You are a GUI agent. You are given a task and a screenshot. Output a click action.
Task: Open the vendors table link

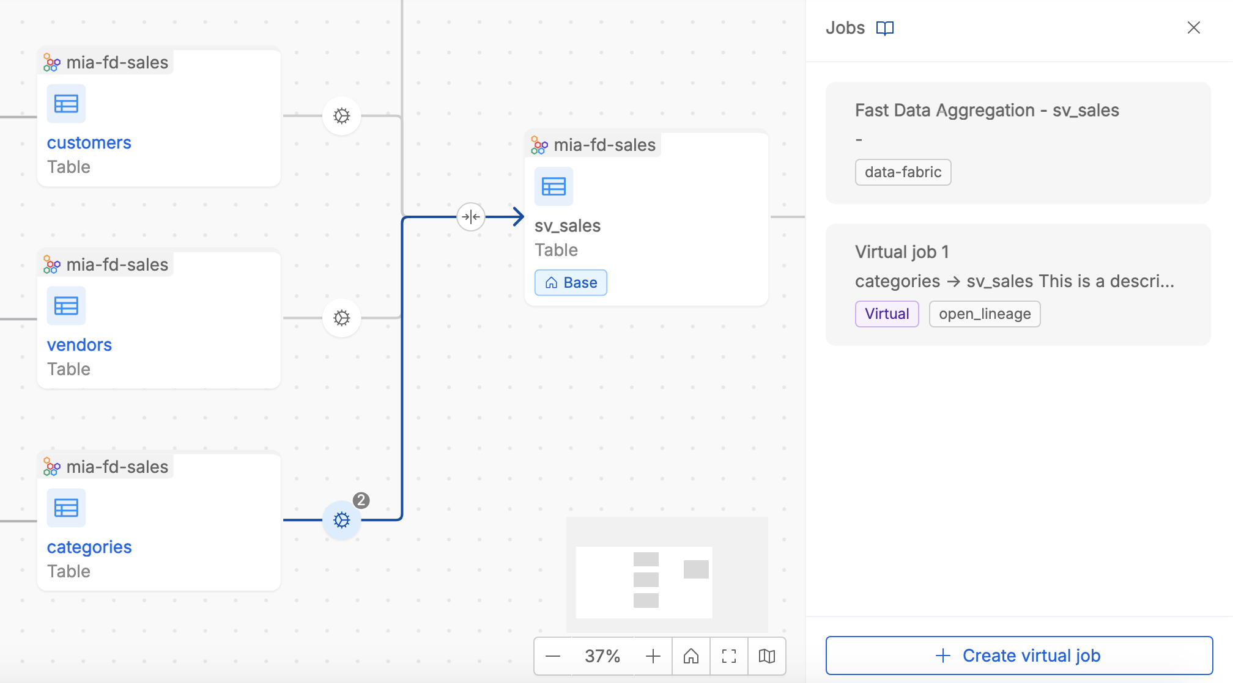(x=80, y=345)
